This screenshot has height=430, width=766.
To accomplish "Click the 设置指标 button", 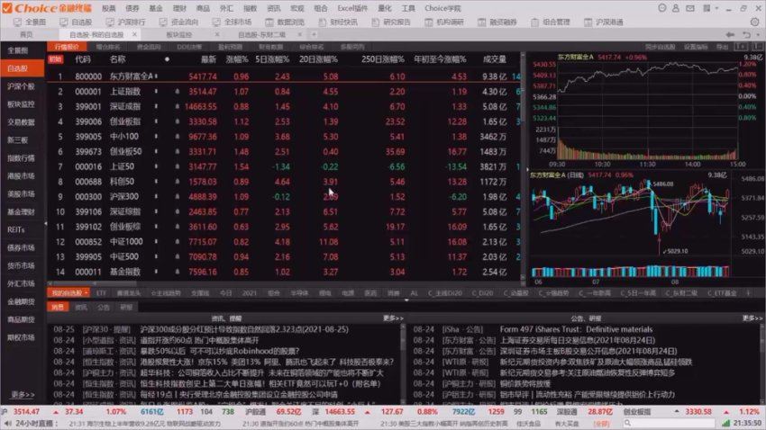I will click(696, 47).
